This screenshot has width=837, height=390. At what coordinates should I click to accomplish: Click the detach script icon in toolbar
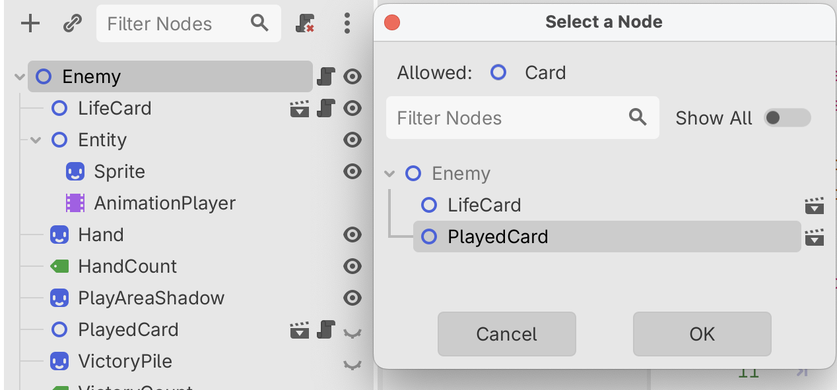tap(304, 24)
